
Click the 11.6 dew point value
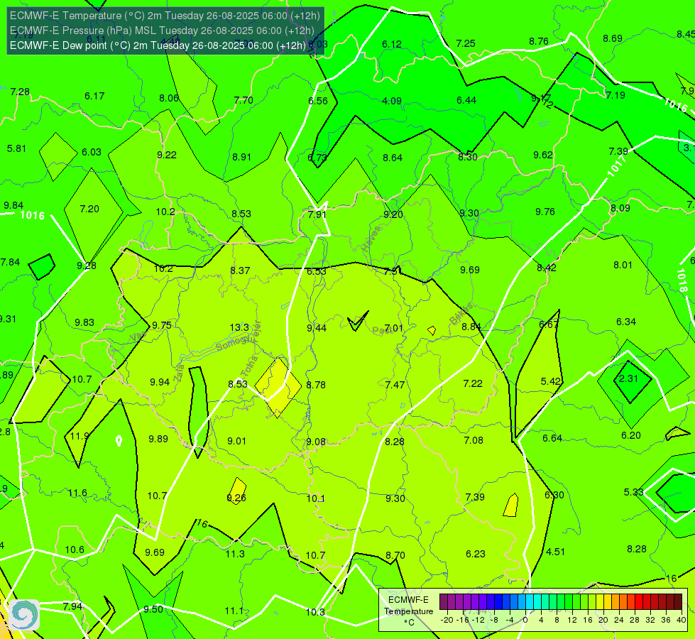pyautogui.click(x=77, y=493)
